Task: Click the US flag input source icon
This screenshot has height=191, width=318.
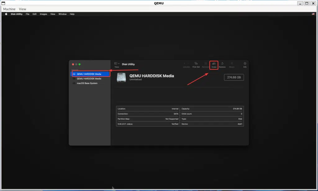Action: 313,14
